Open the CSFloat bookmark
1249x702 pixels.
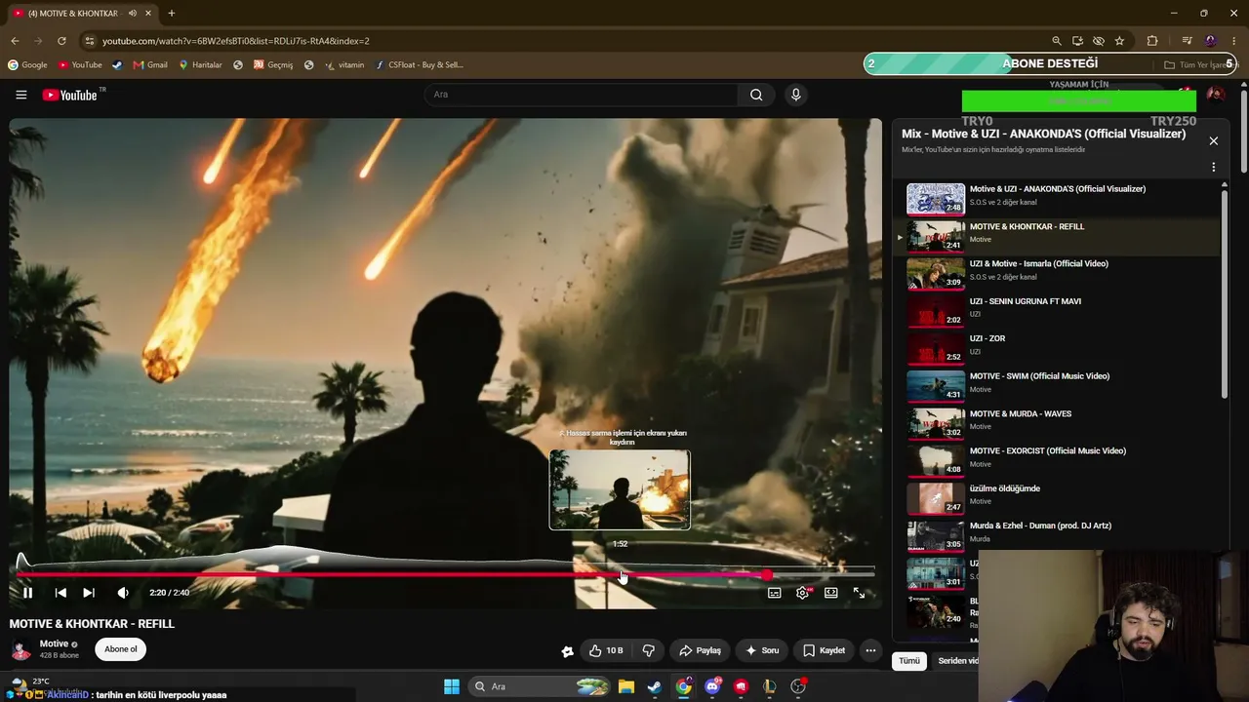[420, 65]
